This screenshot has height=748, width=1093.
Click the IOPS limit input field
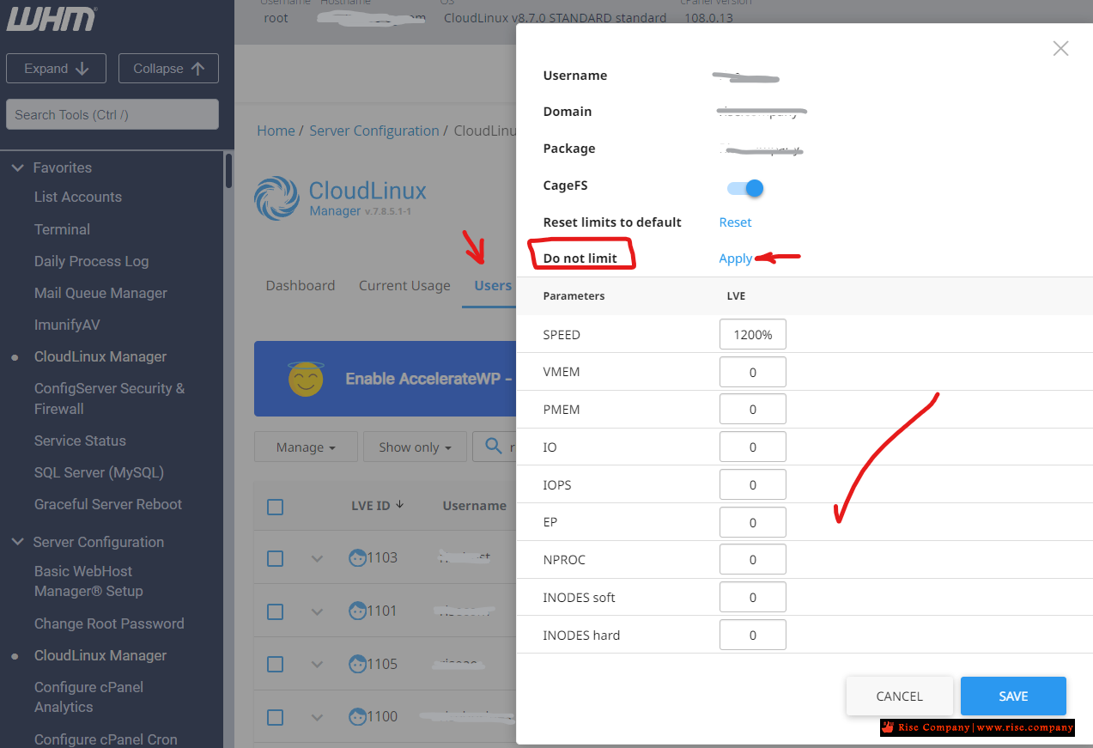pyautogui.click(x=753, y=484)
